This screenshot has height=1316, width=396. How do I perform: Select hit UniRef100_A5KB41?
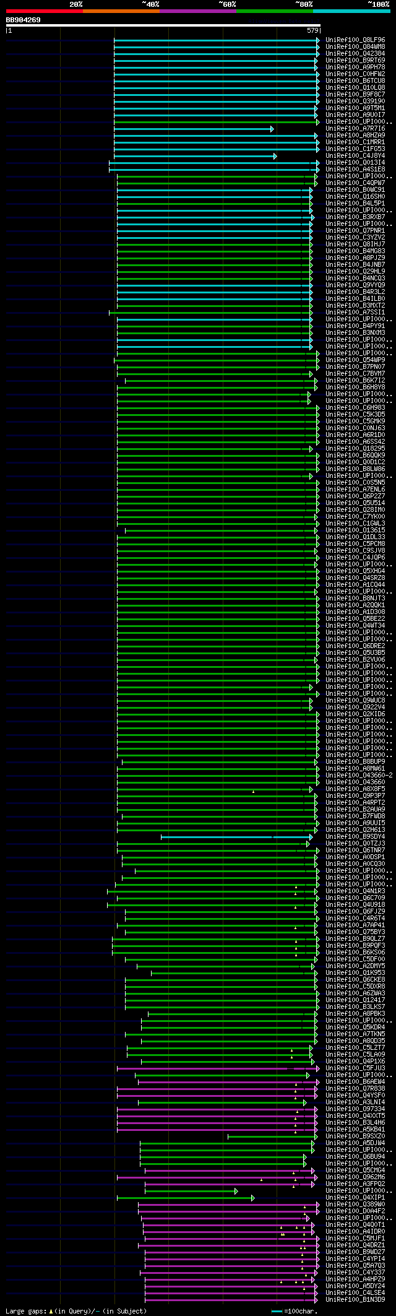[x=355, y=1129]
